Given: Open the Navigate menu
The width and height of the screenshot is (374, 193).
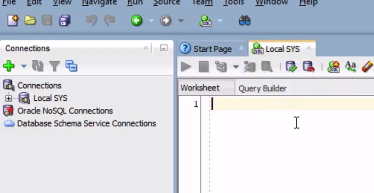Looking at the screenshot, I should [100, 3].
